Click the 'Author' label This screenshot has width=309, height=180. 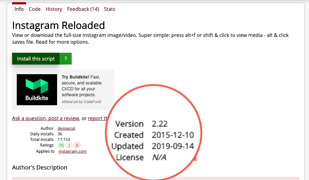(47, 128)
